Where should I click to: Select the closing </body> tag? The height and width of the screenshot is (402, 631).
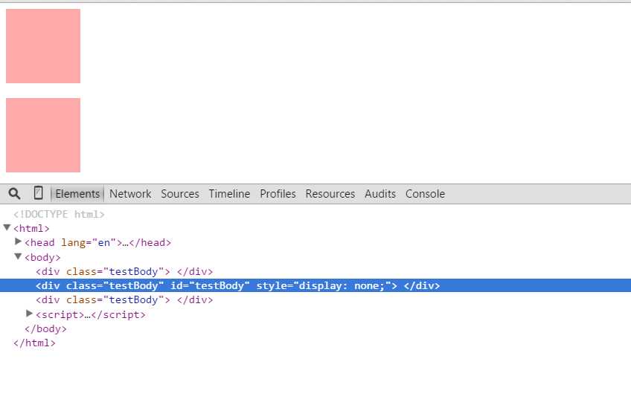tap(45, 329)
